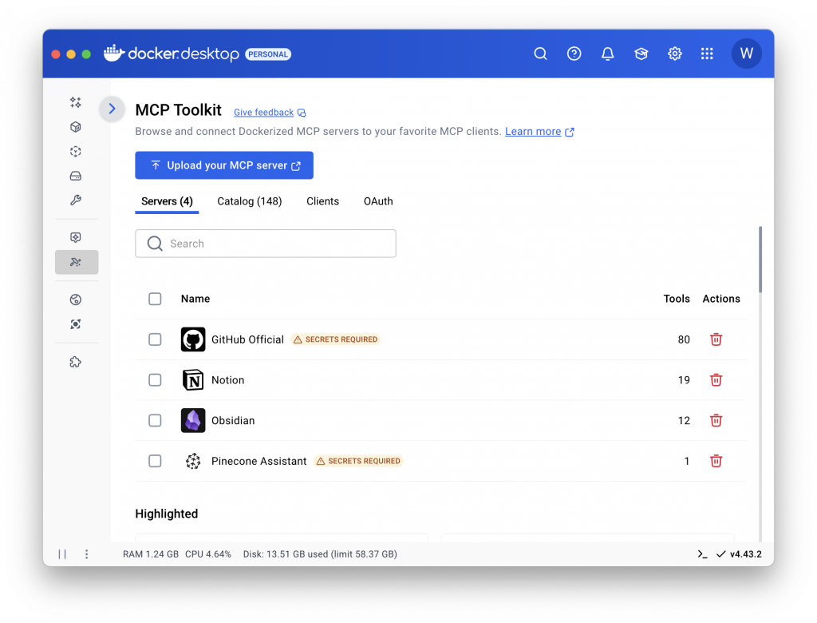Open Builds via the wrench icon

(76, 200)
